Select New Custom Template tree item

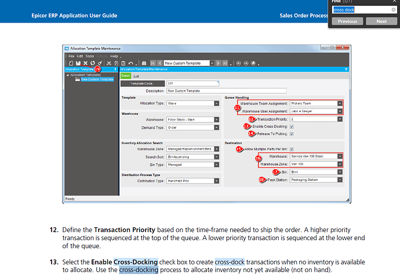pyautogui.click(x=97, y=79)
